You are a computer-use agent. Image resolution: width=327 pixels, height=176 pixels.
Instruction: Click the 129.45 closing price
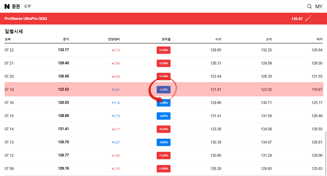pos(63,63)
